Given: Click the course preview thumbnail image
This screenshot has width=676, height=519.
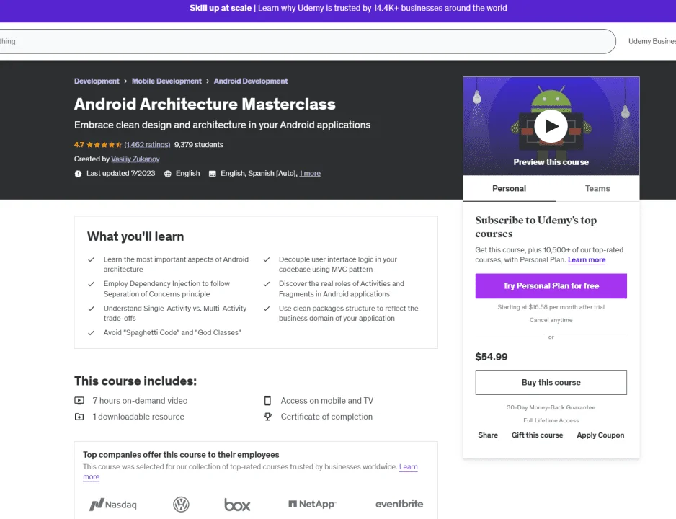Looking at the screenshot, I should 551,126.
